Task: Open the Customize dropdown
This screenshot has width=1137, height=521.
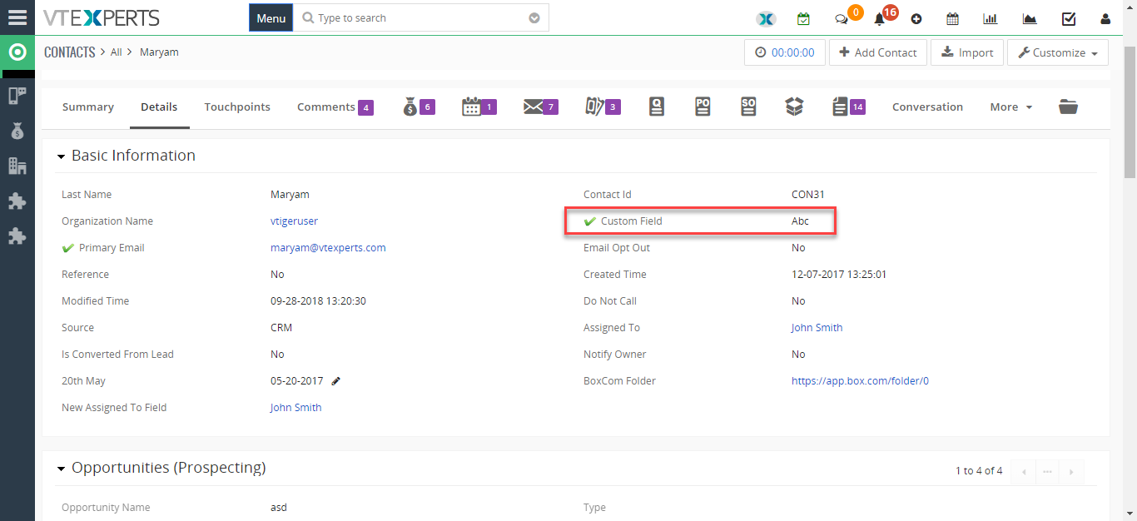Action: (x=1057, y=52)
